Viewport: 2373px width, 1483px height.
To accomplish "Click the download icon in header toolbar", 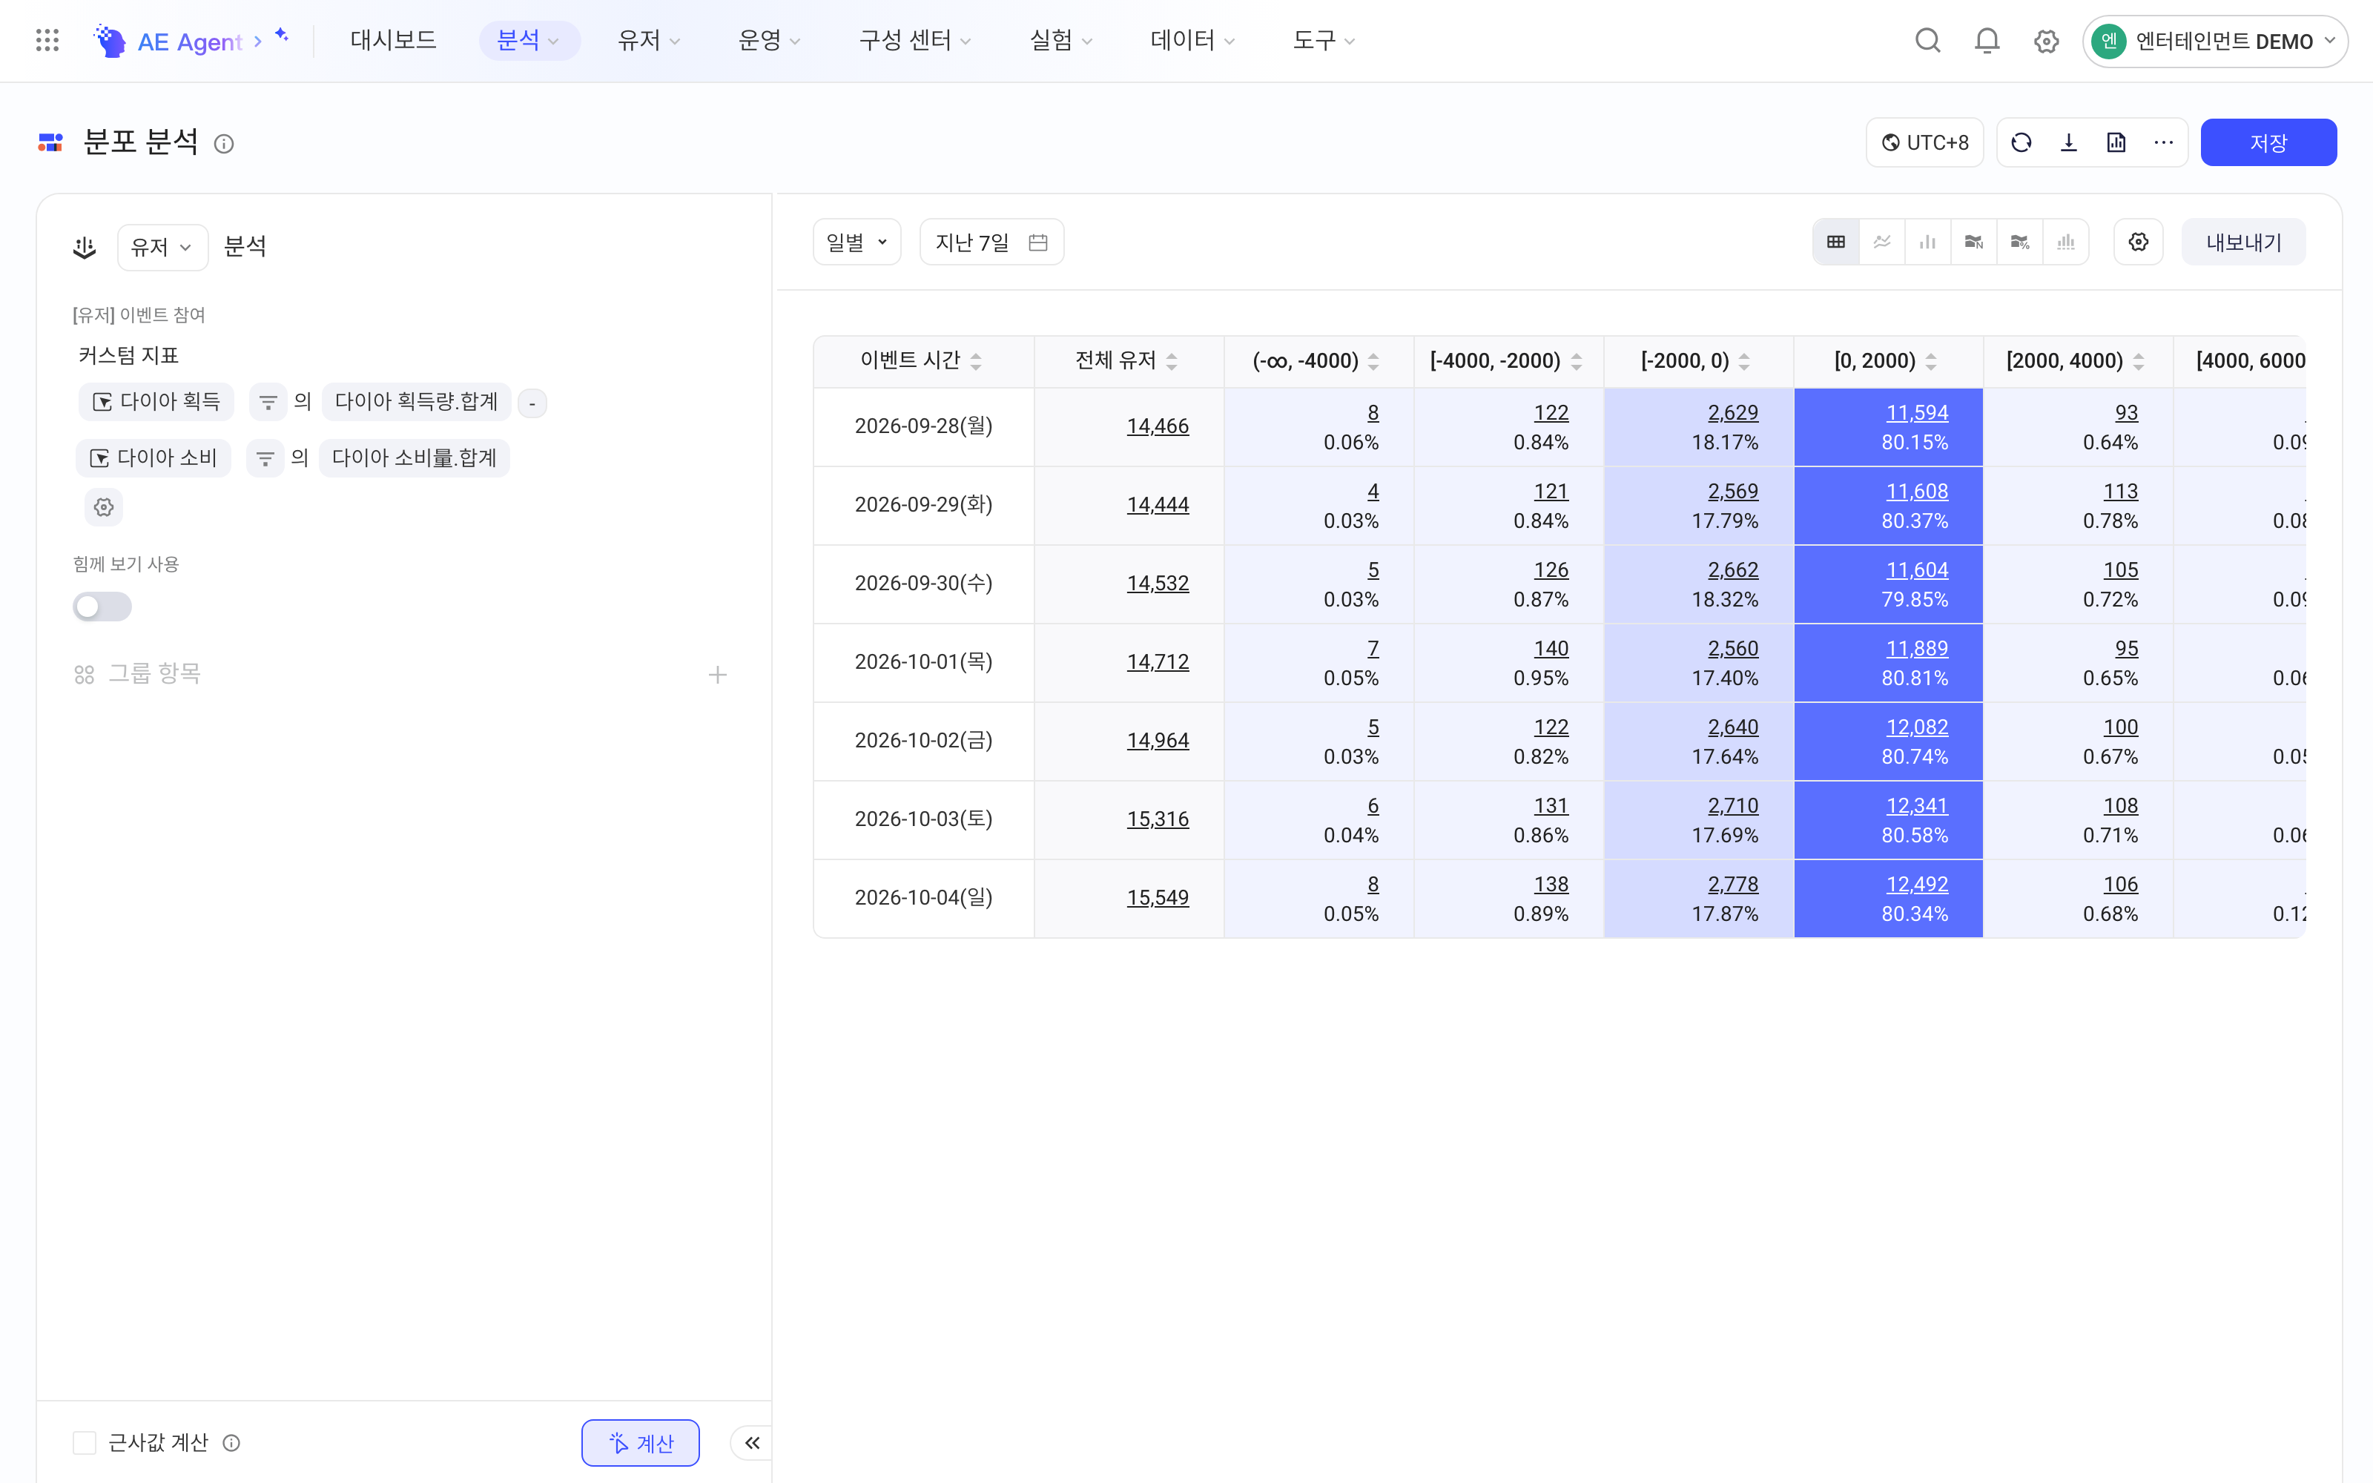I will pos(2069,143).
